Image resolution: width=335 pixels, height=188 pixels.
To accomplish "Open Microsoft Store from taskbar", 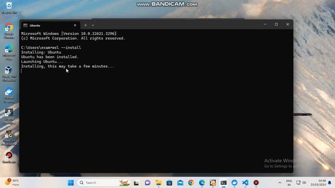I will (x=170, y=183).
